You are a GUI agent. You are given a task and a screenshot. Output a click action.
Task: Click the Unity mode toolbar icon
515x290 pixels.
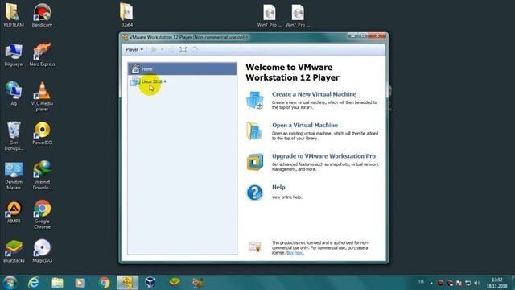coord(195,49)
